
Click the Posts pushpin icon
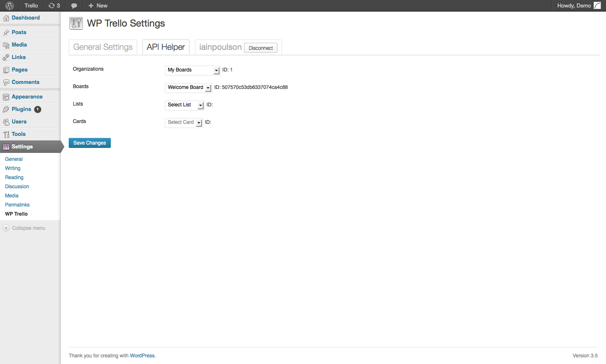pos(6,32)
